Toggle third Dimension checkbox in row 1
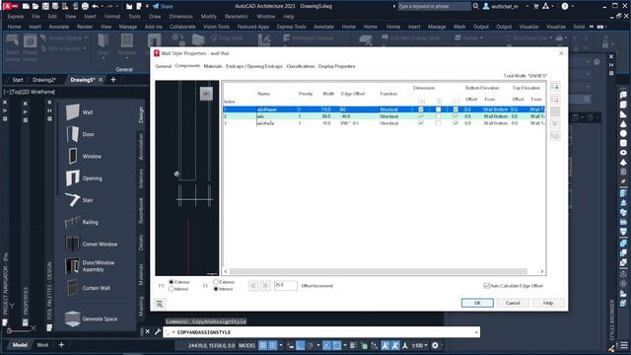The width and height of the screenshot is (631, 355). tap(456, 109)
